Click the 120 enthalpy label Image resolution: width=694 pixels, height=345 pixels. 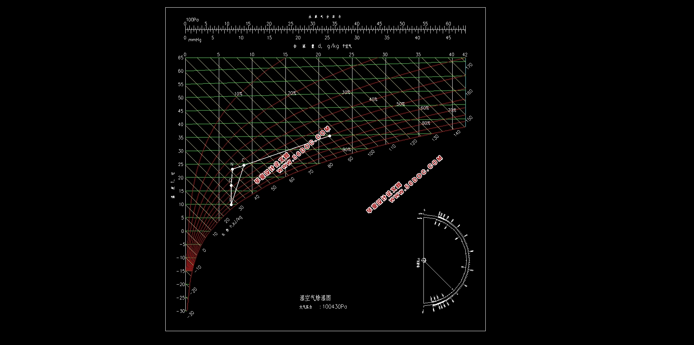(x=414, y=143)
